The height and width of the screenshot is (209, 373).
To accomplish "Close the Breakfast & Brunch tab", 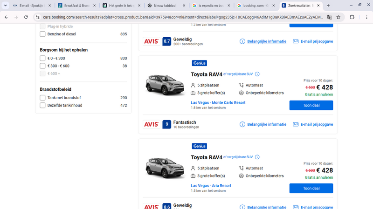I will 95,6.
